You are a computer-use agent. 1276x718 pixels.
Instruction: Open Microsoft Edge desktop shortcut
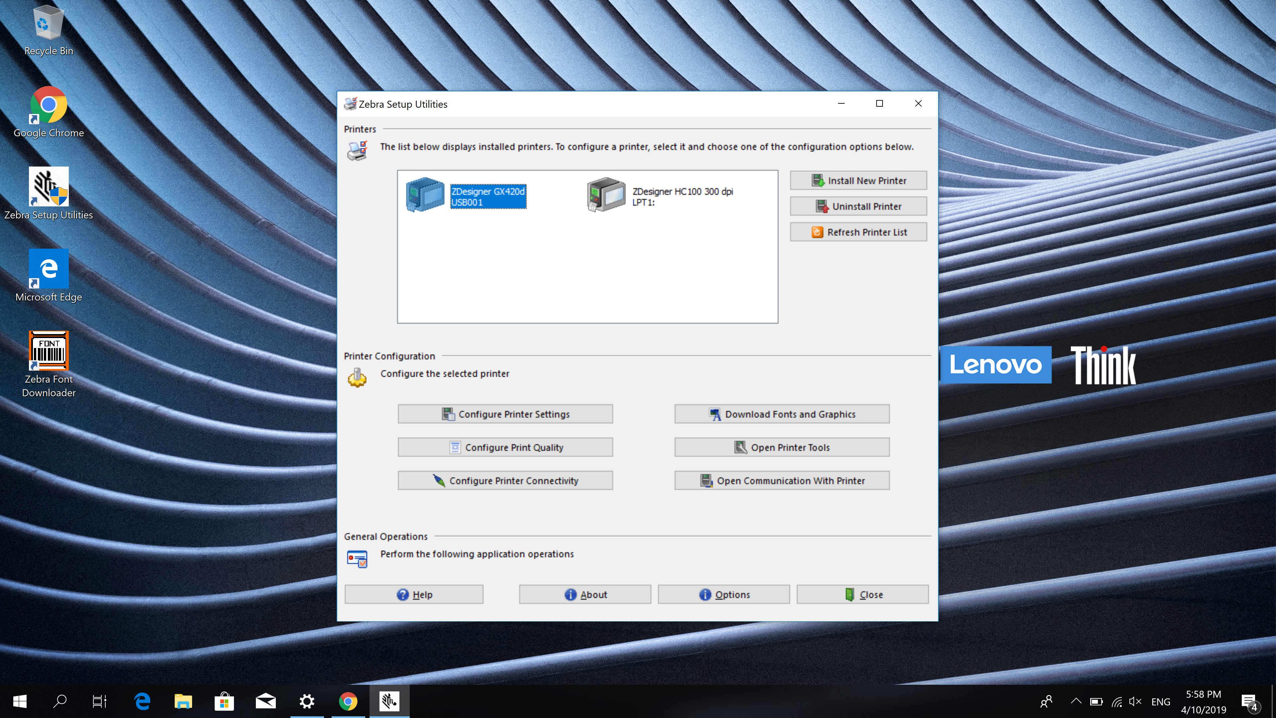point(49,276)
